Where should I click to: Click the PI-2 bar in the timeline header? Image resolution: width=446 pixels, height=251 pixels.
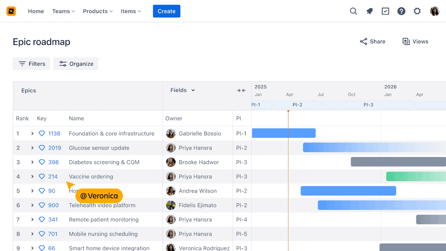coord(297,105)
